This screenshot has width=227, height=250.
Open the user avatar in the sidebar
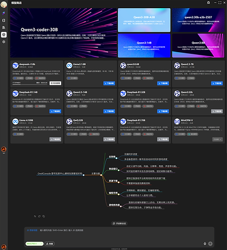pyautogui.click(x=4, y=4)
